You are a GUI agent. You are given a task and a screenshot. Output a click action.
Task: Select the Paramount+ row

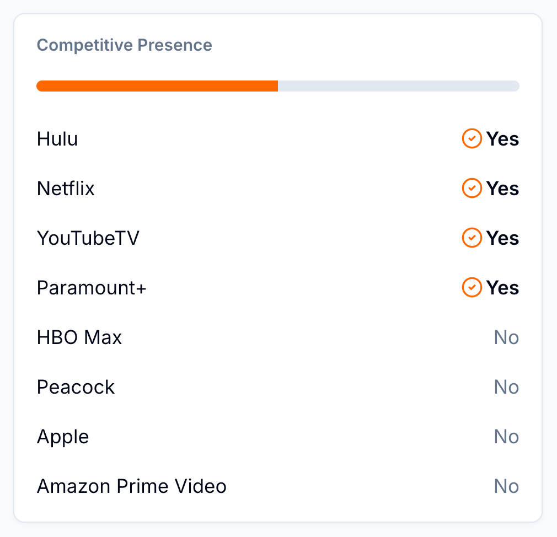click(91, 287)
